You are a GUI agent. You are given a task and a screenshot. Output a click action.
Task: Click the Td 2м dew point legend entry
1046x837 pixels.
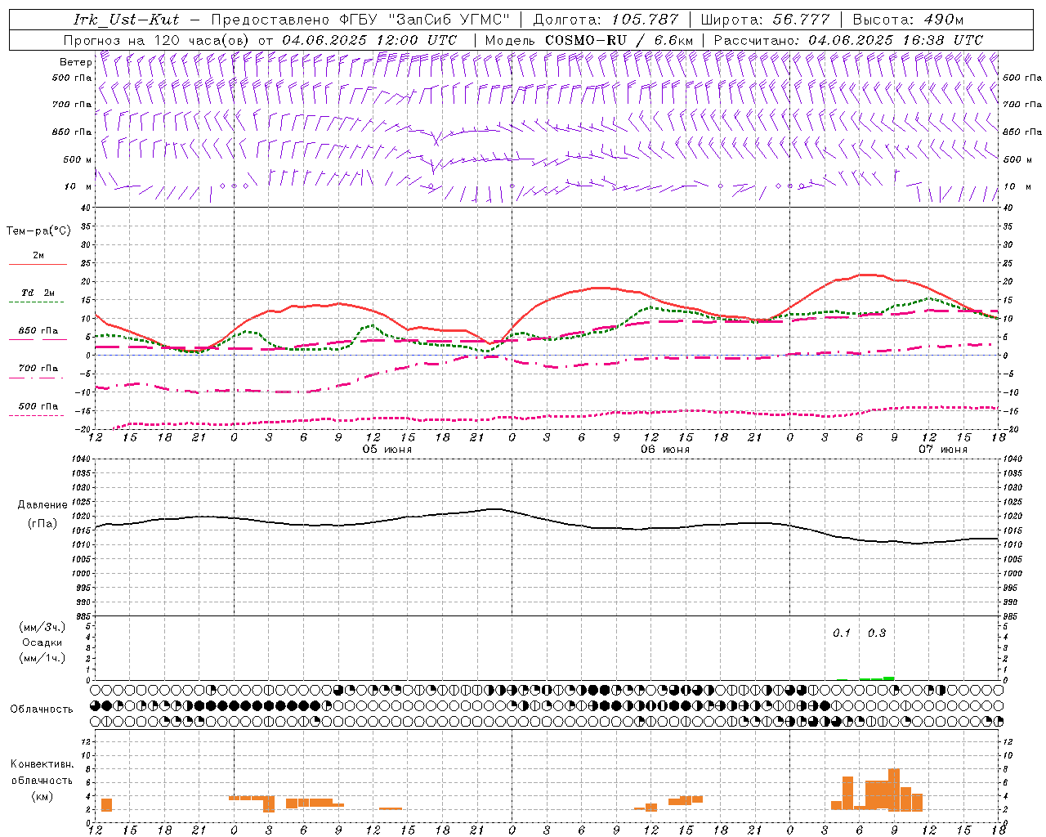click(x=38, y=293)
